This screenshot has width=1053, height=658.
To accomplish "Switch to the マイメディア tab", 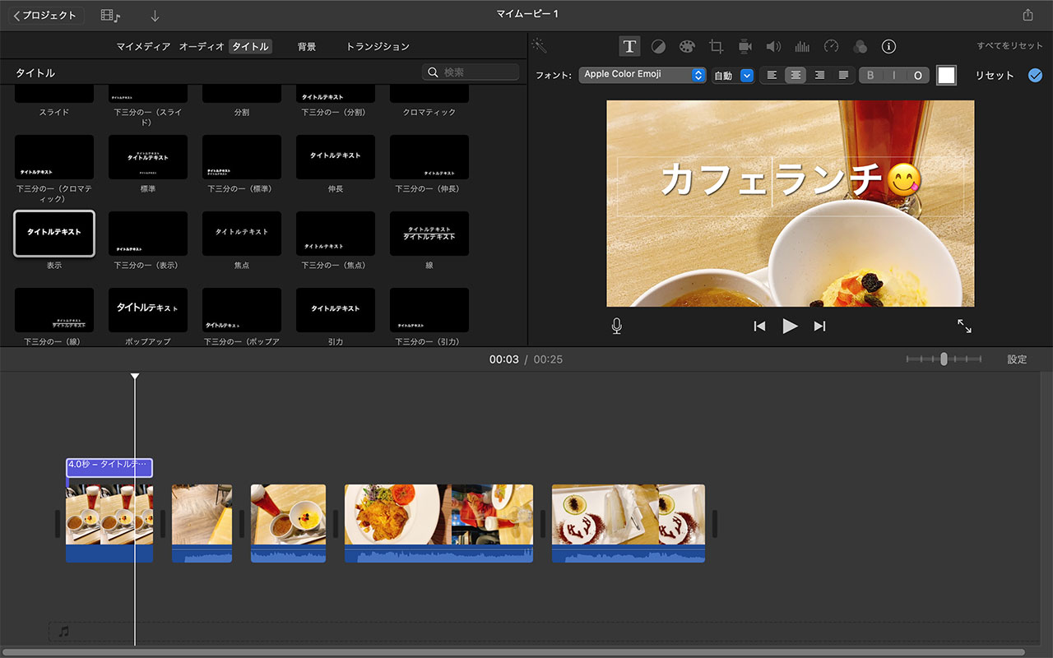I will pos(143,47).
